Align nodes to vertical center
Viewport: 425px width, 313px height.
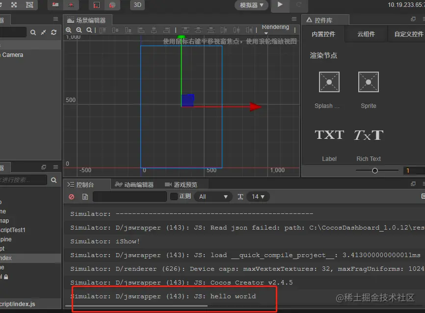click(115, 30)
